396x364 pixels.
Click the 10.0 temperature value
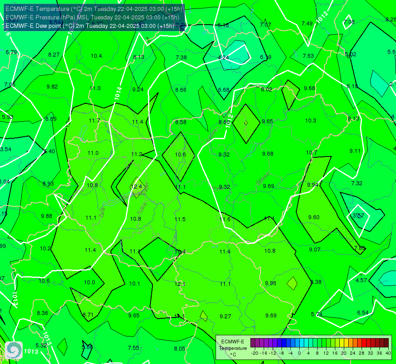pyautogui.click(x=89, y=282)
